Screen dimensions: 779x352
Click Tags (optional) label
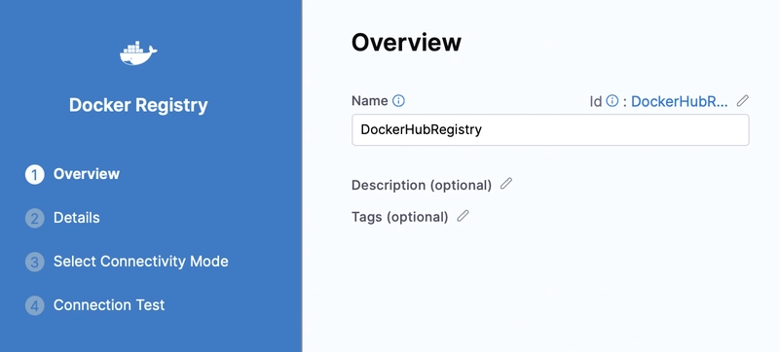400,217
